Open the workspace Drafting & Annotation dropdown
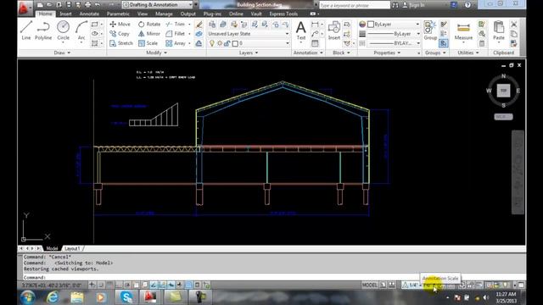The height and width of the screenshot is (305, 543). 158,5
